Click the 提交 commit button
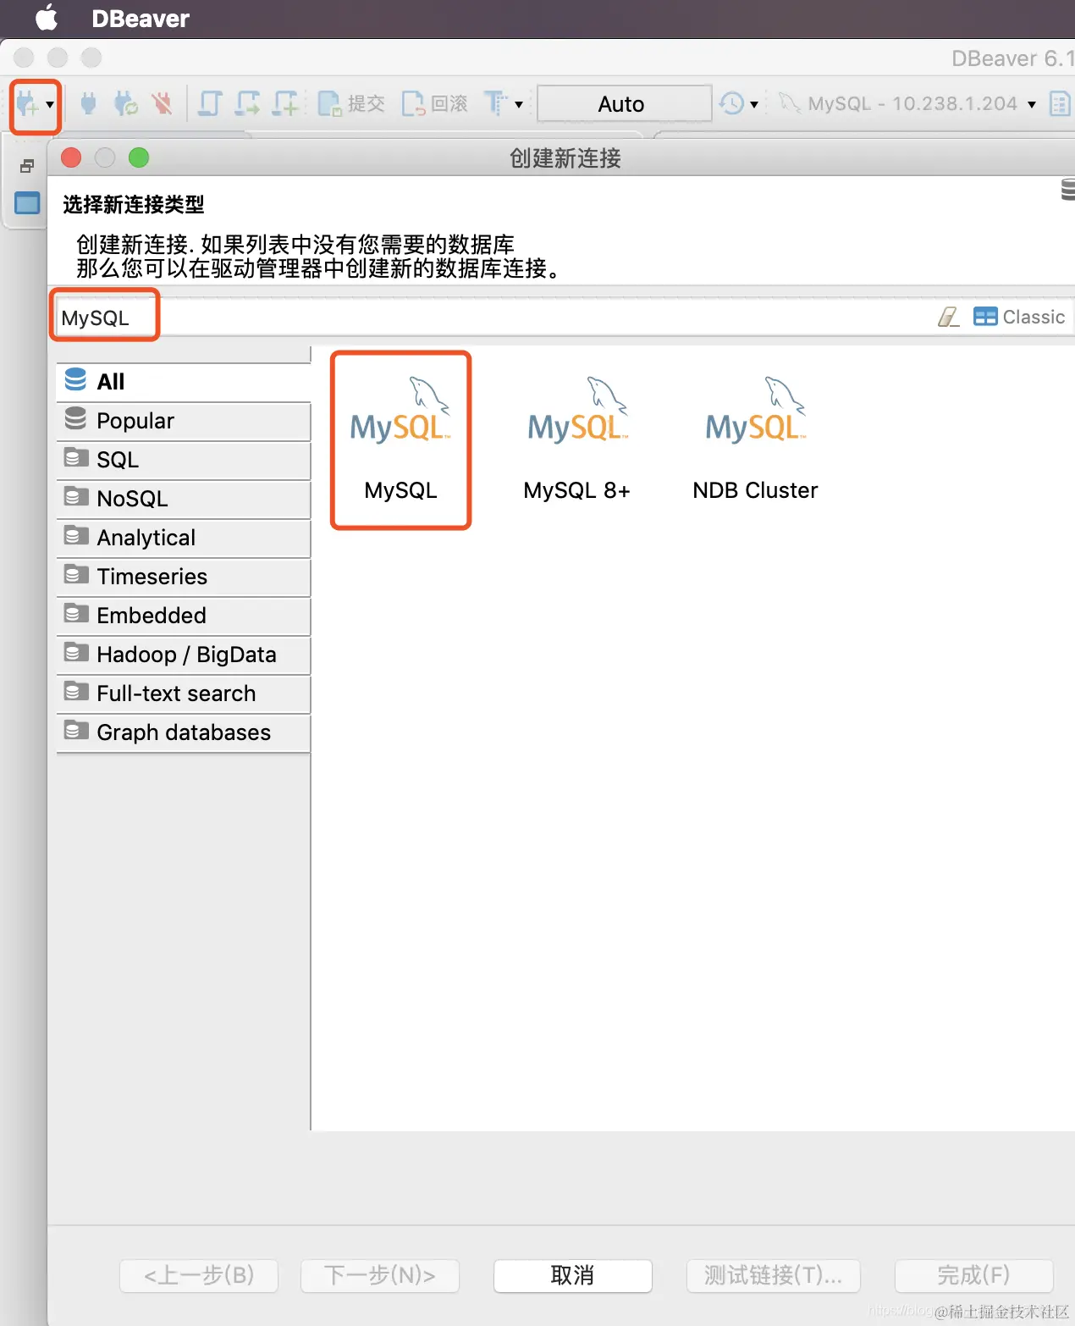The image size is (1075, 1326). click(351, 103)
